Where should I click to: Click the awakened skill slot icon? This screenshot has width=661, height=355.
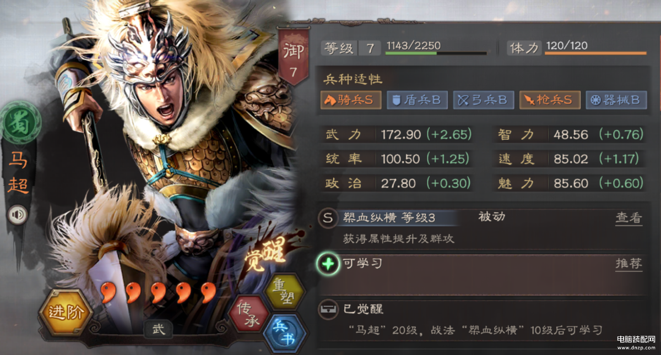coord(328,309)
